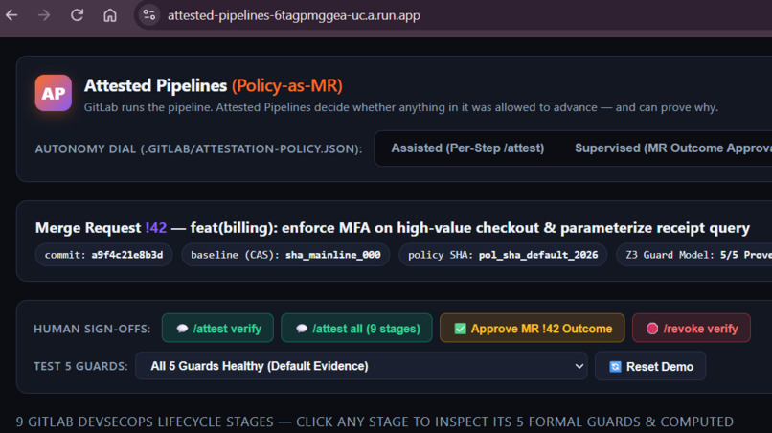This screenshot has height=433, width=772.
Task: Click the Attested Pipelines title heading
Action: pos(214,85)
